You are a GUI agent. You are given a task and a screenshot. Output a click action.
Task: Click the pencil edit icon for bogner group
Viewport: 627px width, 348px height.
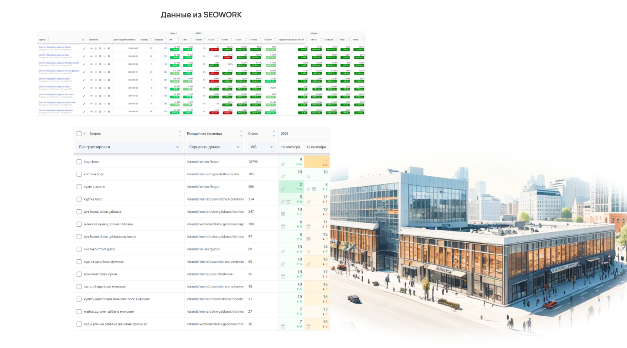[84, 48]
